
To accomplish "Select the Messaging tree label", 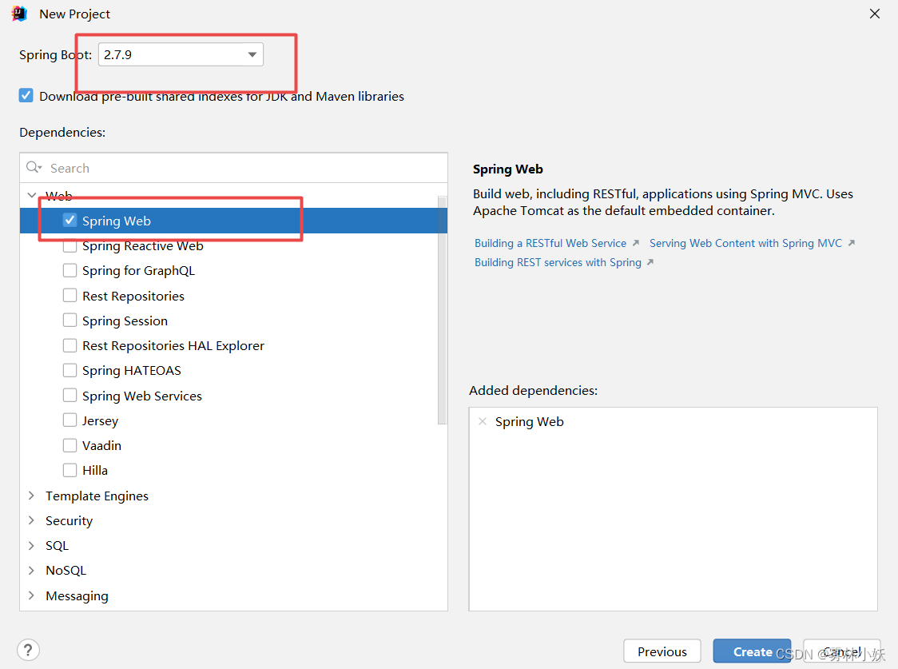I will 77,595.
